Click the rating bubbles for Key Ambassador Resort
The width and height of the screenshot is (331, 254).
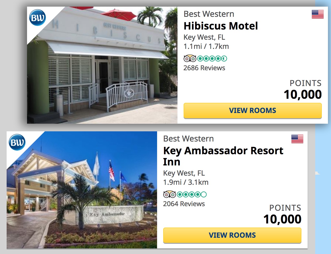coord(192,194)
